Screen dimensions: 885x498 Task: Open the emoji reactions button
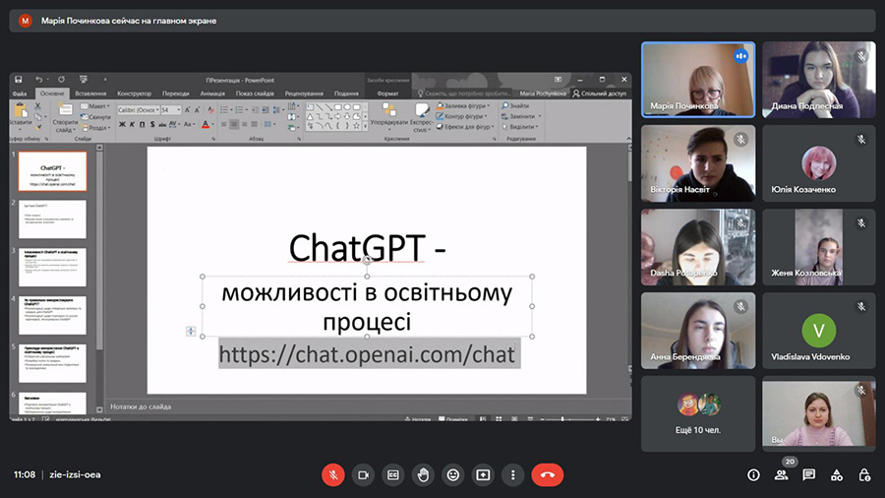452,474
